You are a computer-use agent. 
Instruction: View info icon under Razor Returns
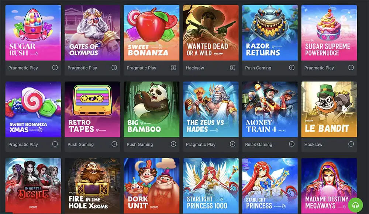pyautogui.click(x=292, y=68)
